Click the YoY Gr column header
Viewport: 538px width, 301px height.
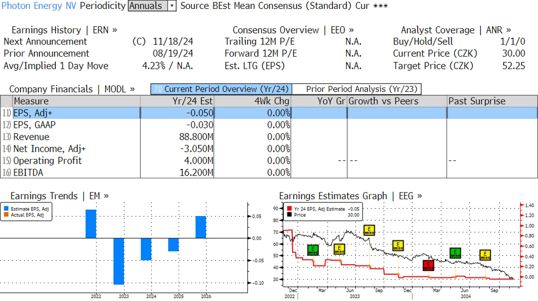point(319,101)
